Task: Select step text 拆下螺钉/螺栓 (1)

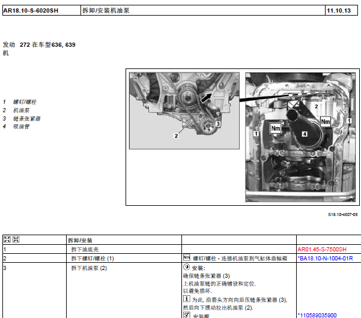Action: coord(93,259)
